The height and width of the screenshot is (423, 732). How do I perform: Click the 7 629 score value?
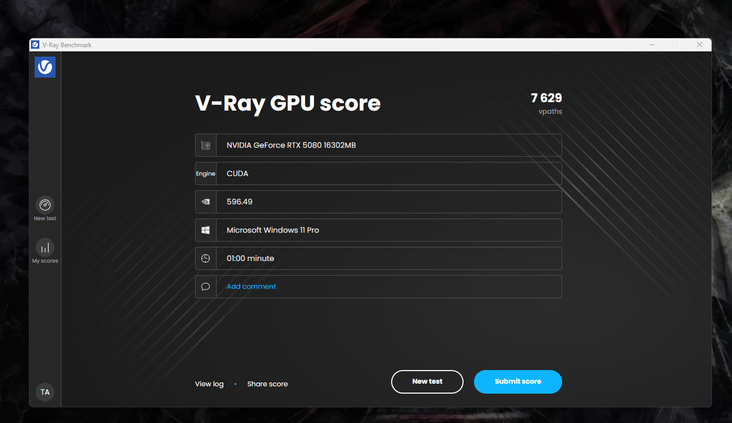pos(546,98)
